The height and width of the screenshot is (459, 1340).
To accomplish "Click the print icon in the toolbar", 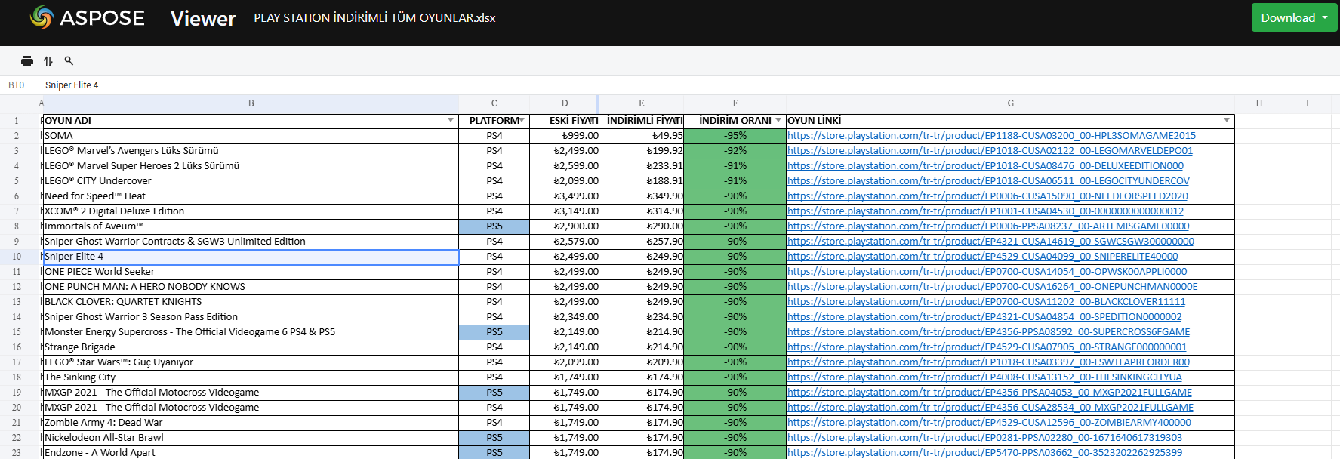I will 27,61.
